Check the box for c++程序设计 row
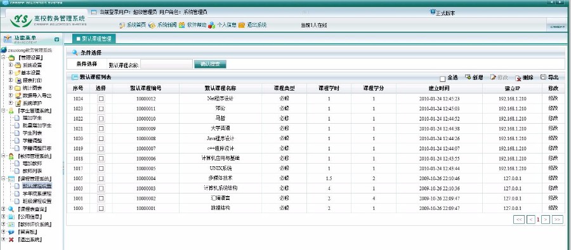 point(102,148)
